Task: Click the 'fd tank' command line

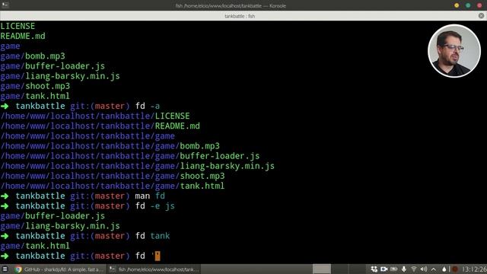Action: click(x=85, y=236)
